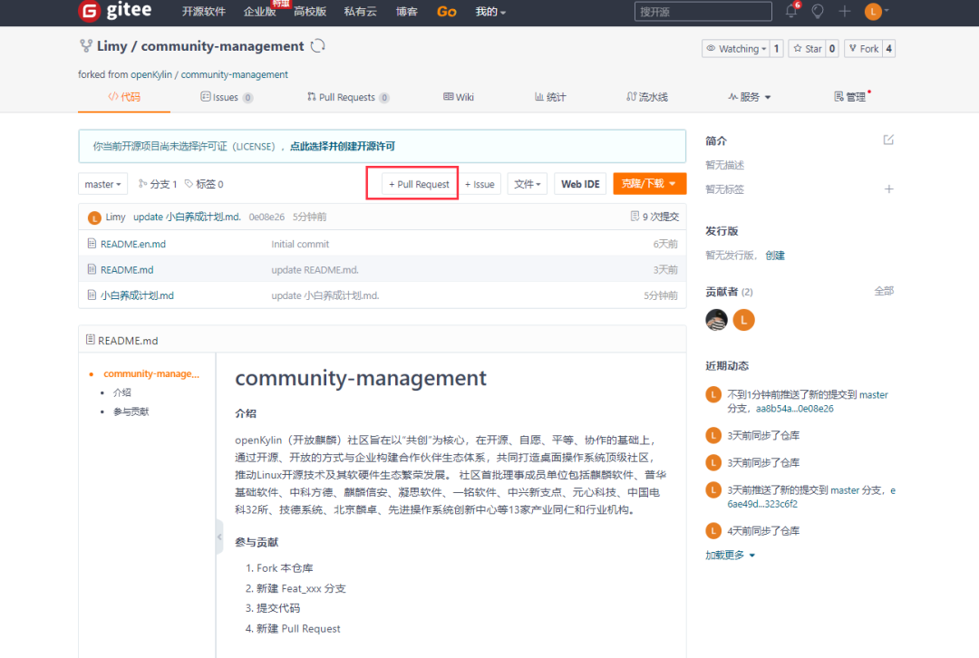Click the lightbulb tips icon
Viewport: 979px width, 658px height.
[818, 11]
